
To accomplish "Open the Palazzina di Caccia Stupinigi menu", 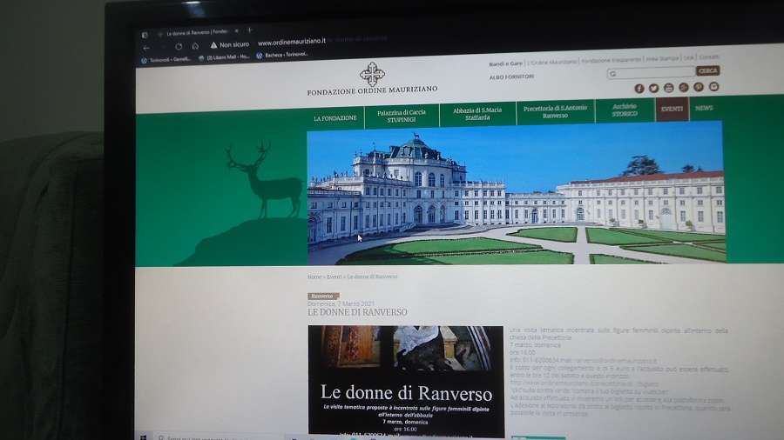I will tap(402, 115).
